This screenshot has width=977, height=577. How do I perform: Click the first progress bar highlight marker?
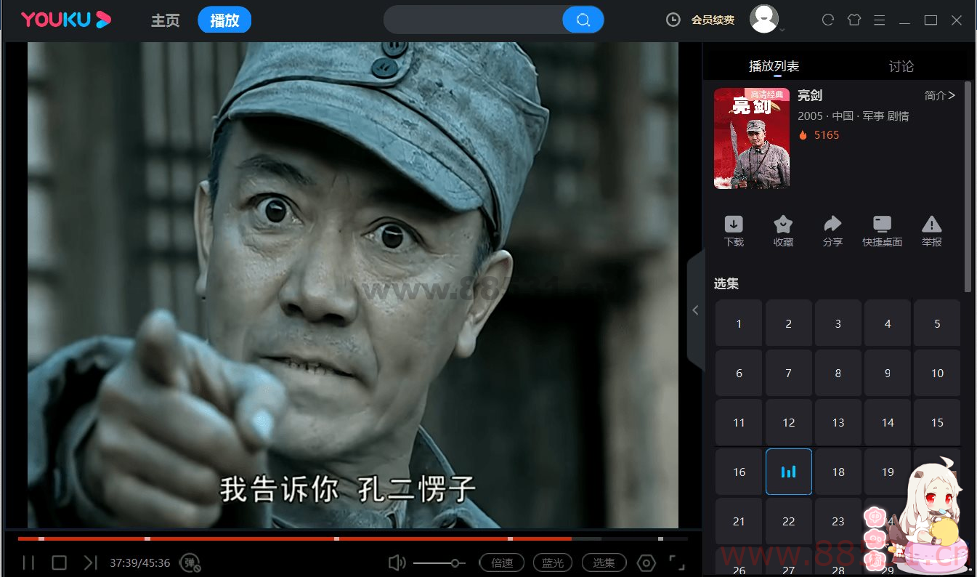pyautogui.click(x=41, y=538)
